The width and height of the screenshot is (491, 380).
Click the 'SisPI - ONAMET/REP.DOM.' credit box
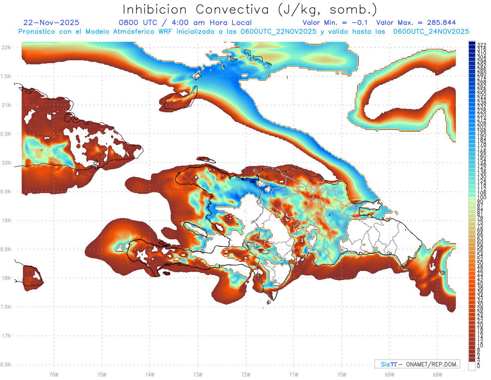[417, 364]
